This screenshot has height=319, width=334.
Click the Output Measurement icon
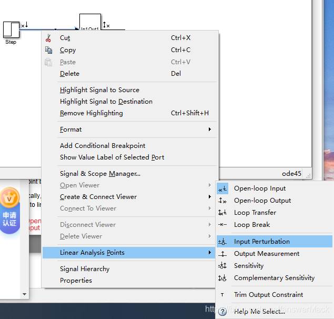(x=222, y=254)
